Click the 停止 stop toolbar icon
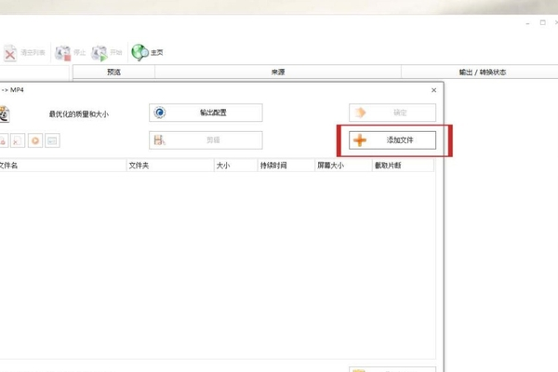Image resolution: width=558 pixels, height=372 pixels. [63, 53]
